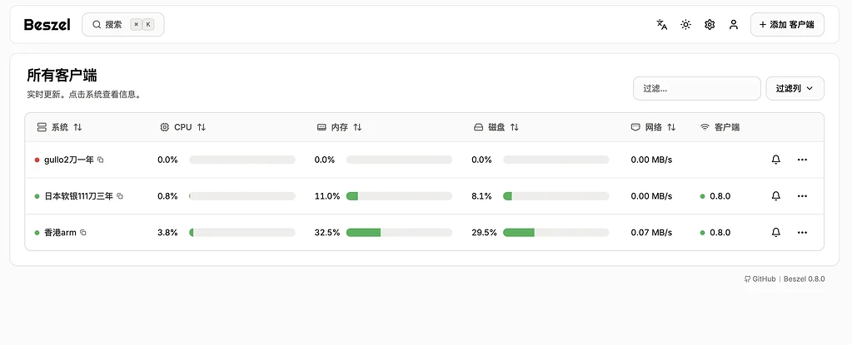Open the user account icon

pos(734,25)
